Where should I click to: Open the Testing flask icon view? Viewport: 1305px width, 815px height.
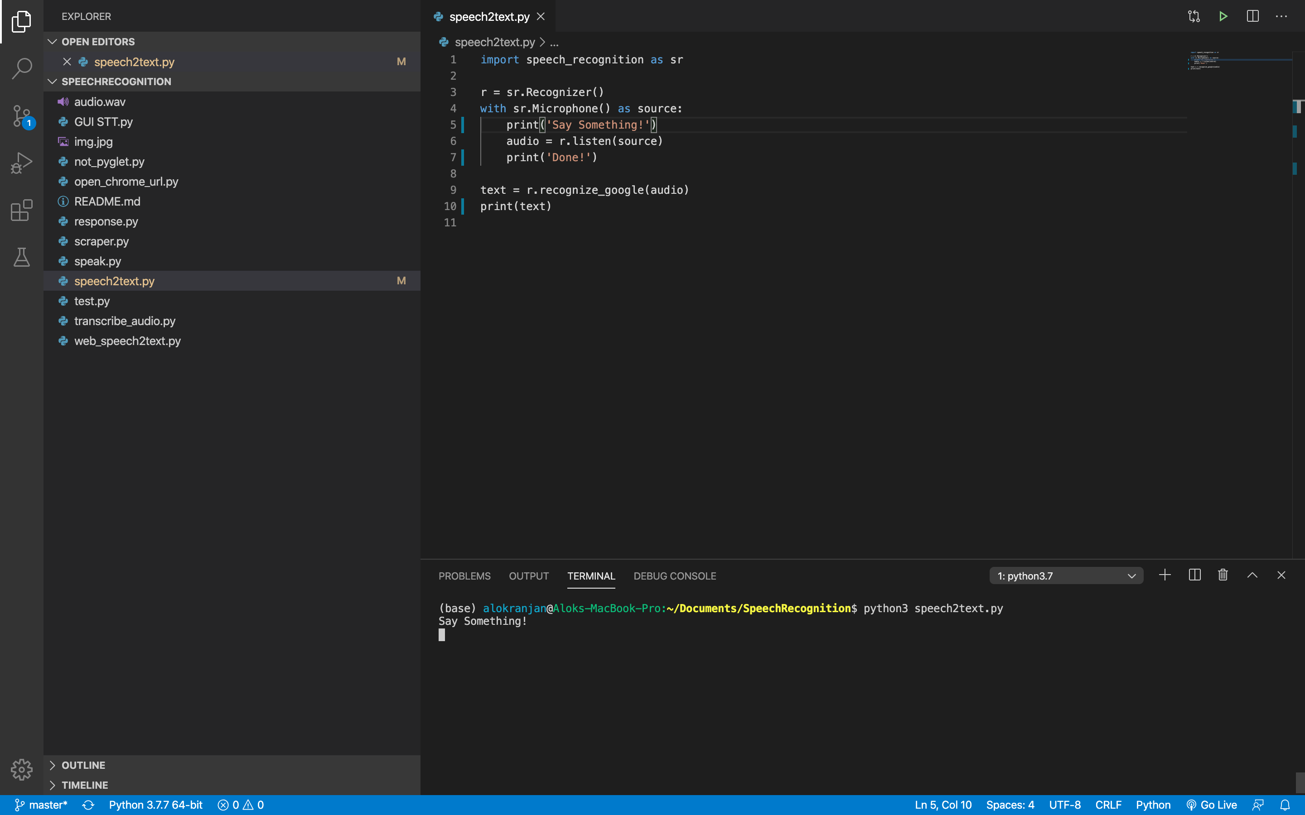(22, 257)
